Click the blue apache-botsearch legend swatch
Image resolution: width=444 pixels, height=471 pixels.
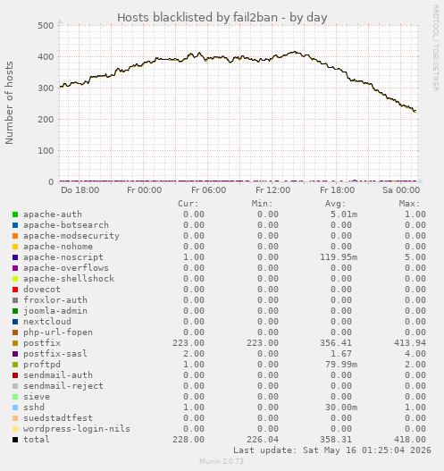(15, 225)
